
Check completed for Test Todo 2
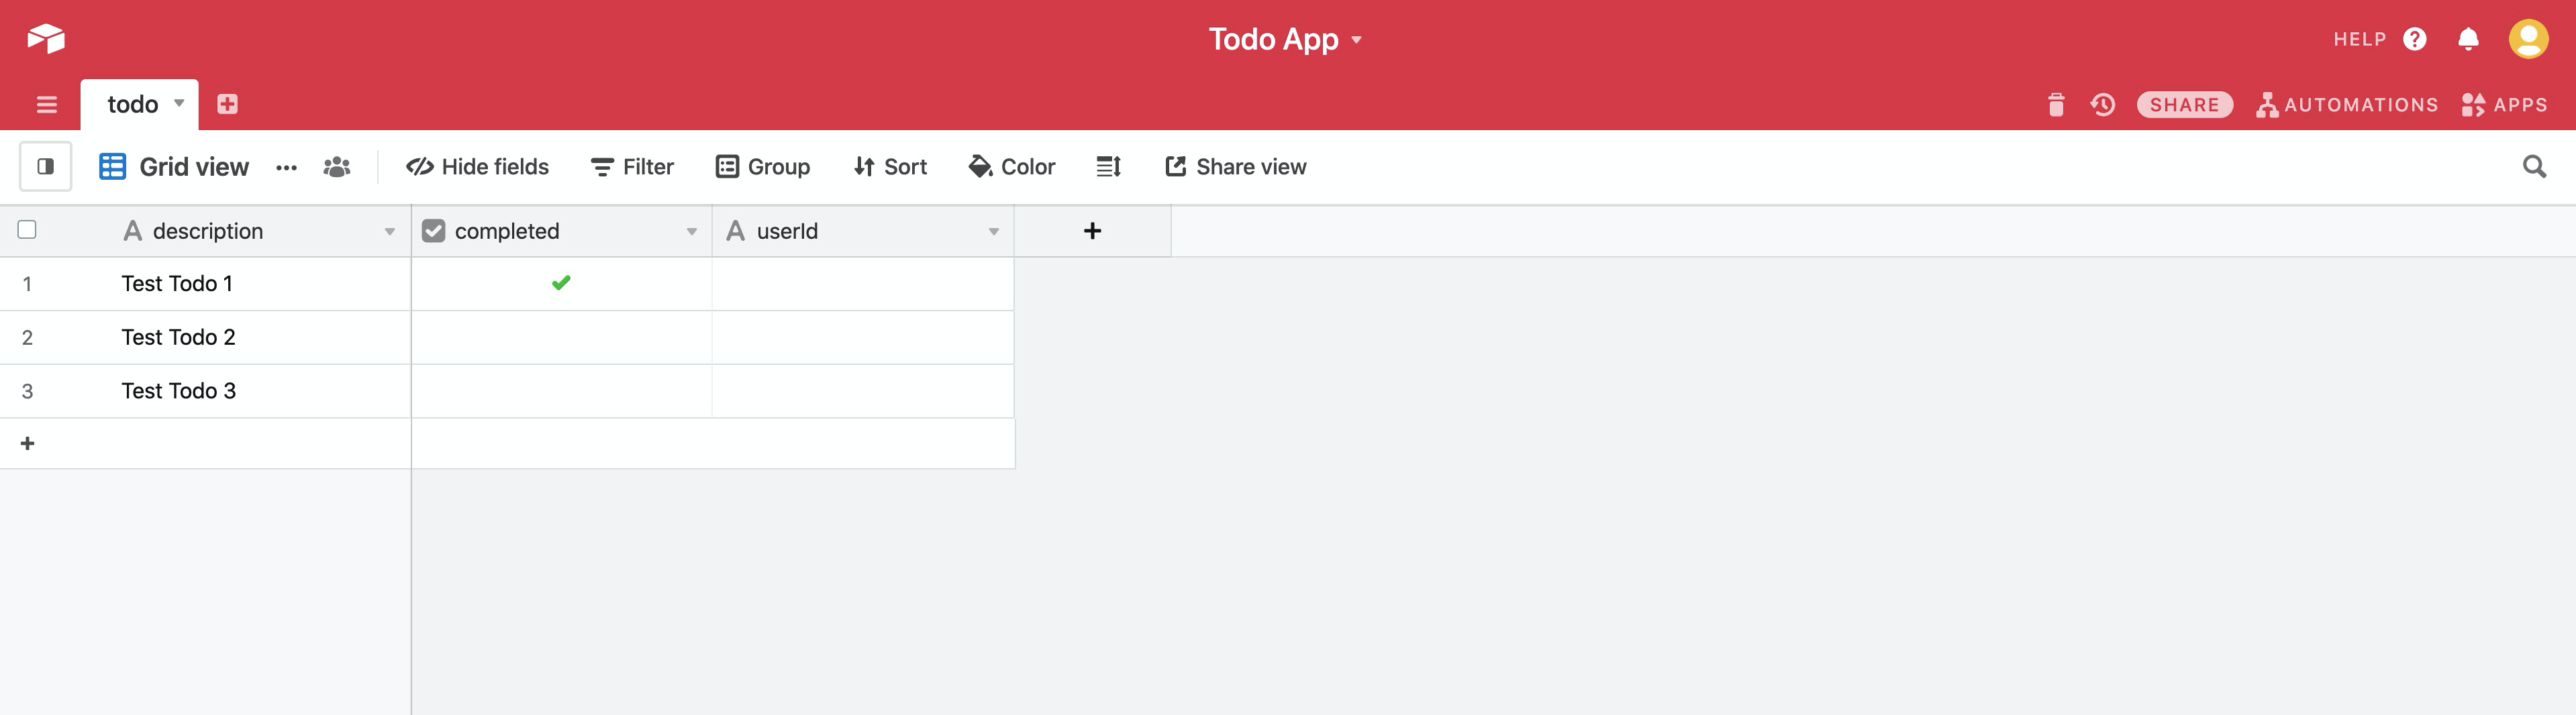(561, 338)
